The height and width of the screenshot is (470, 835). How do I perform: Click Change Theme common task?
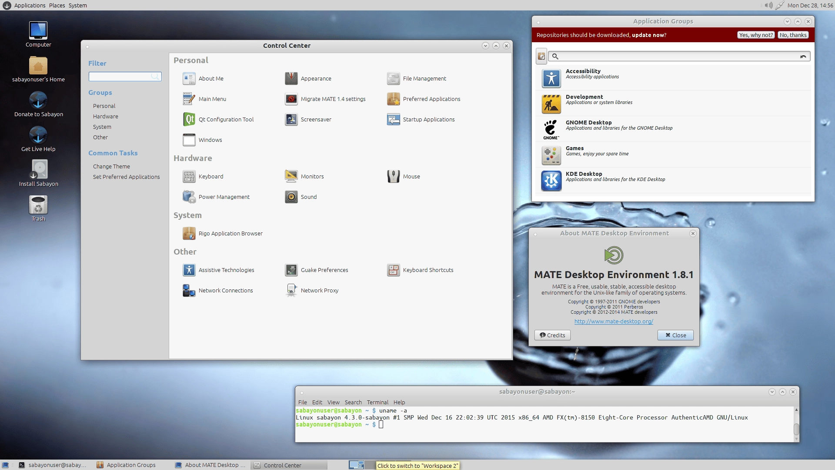(x=111, y=167)
